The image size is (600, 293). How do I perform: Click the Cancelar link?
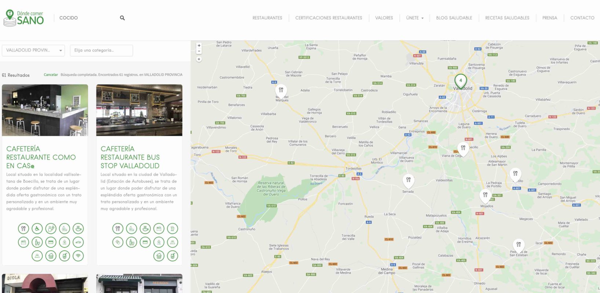click(x=51, y=75)
